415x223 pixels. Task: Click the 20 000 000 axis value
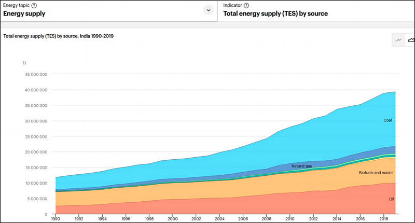click(36, 152)
